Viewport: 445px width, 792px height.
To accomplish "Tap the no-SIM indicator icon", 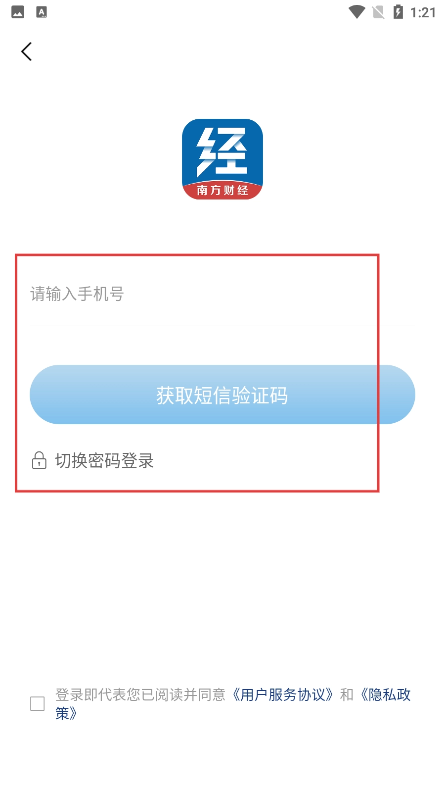I will pyautogui.click(x=378, y=12).
